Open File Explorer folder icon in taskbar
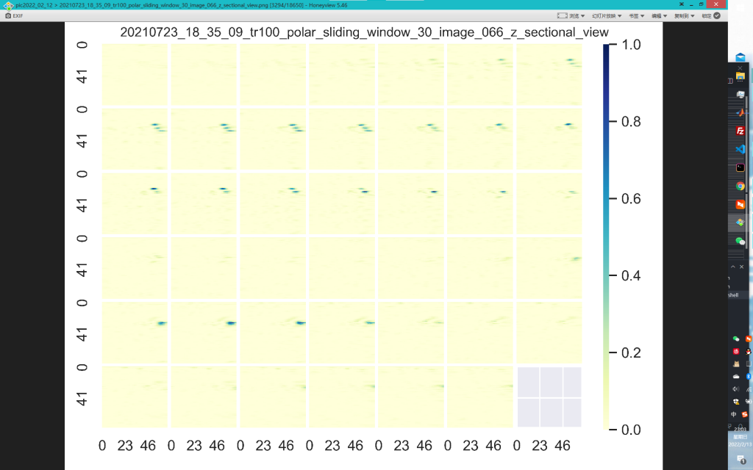 tap(740, 76)
